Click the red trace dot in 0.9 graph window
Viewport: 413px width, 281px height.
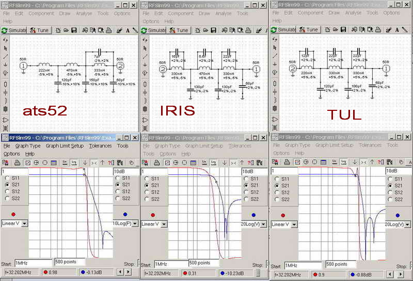(282, 215)
